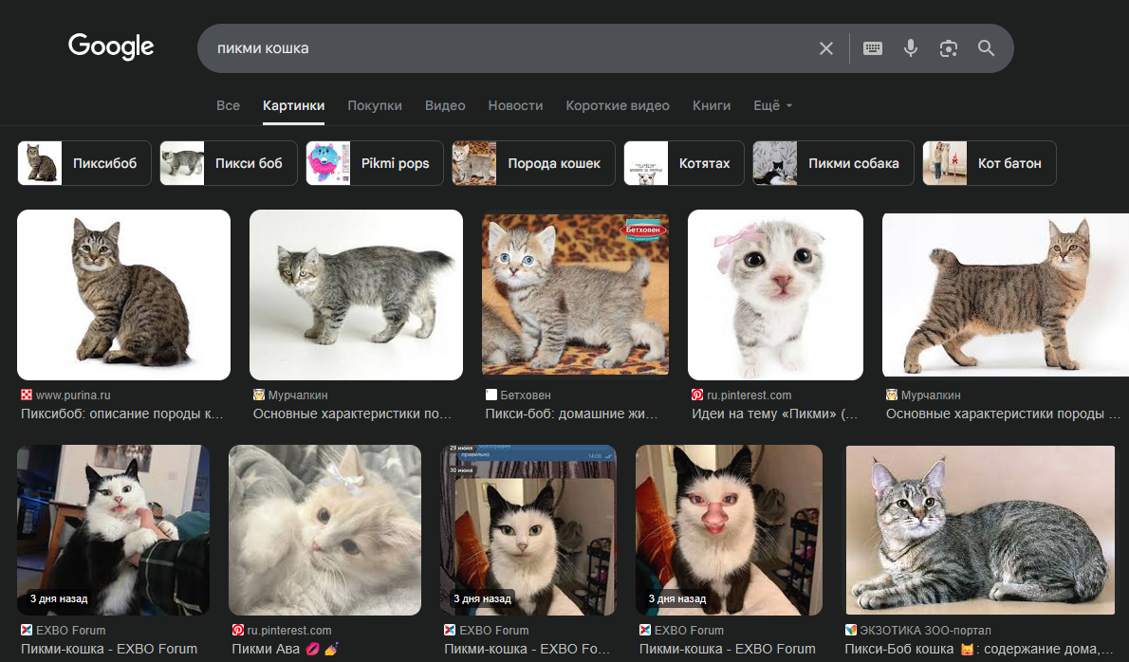Select the Пикси боб suggestion chip

[229, 163]
